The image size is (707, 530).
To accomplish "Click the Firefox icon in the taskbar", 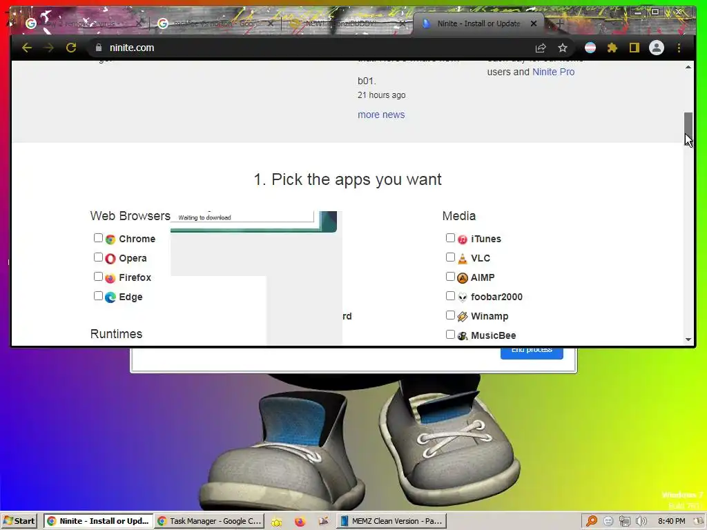I will pos(300,522).
